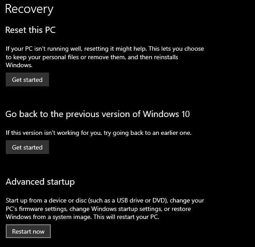Viewport: 255px width, 247px height.
Task: Click the words 'earlier one' in Go back text
Action: [176, 133]
